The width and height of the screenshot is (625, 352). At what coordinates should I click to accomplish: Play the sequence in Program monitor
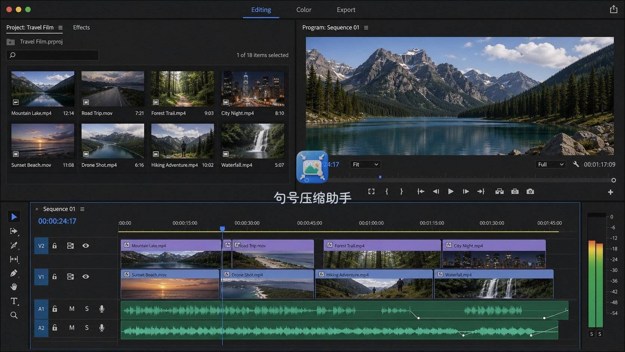pyautogui.click(x=451, y=192)
